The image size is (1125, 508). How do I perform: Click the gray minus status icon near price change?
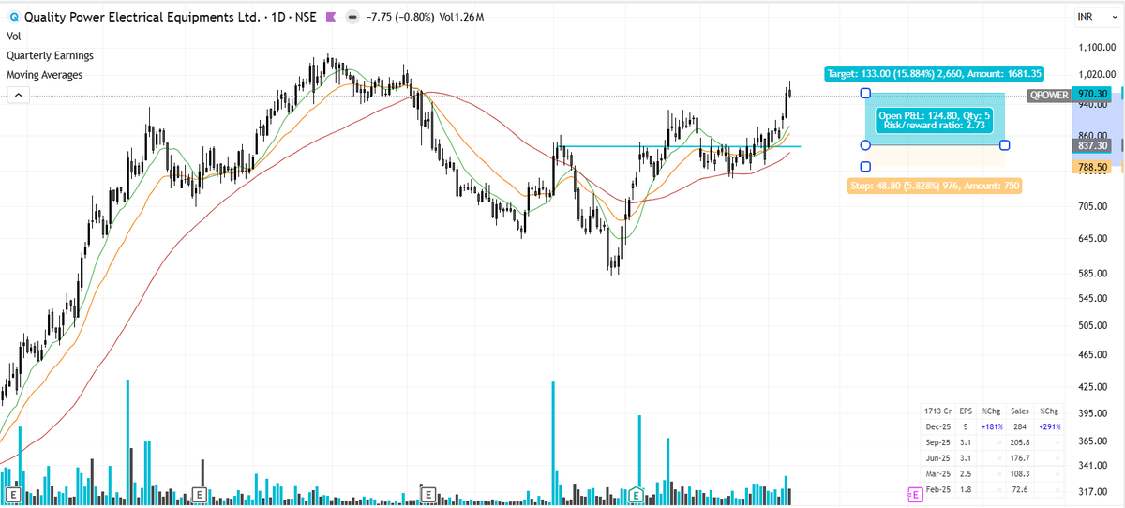click(351, 17)
